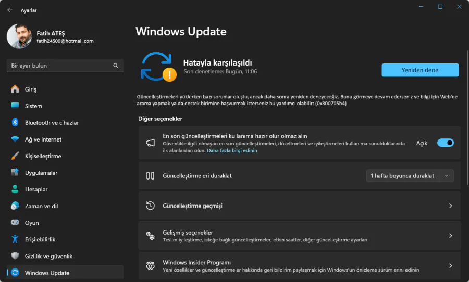Click the Zaman ve dil globe icon

(x=15, y=206)
